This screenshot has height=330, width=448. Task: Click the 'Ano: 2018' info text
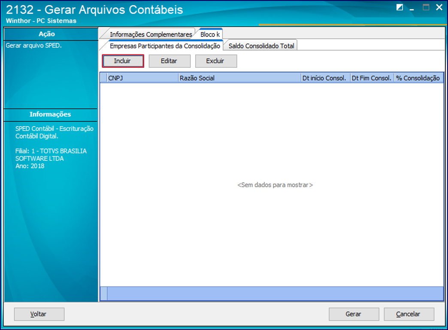(x=30, y=166)
